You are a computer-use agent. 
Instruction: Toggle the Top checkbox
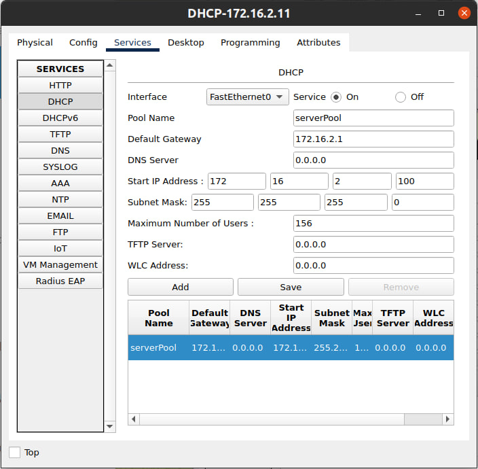15,452
